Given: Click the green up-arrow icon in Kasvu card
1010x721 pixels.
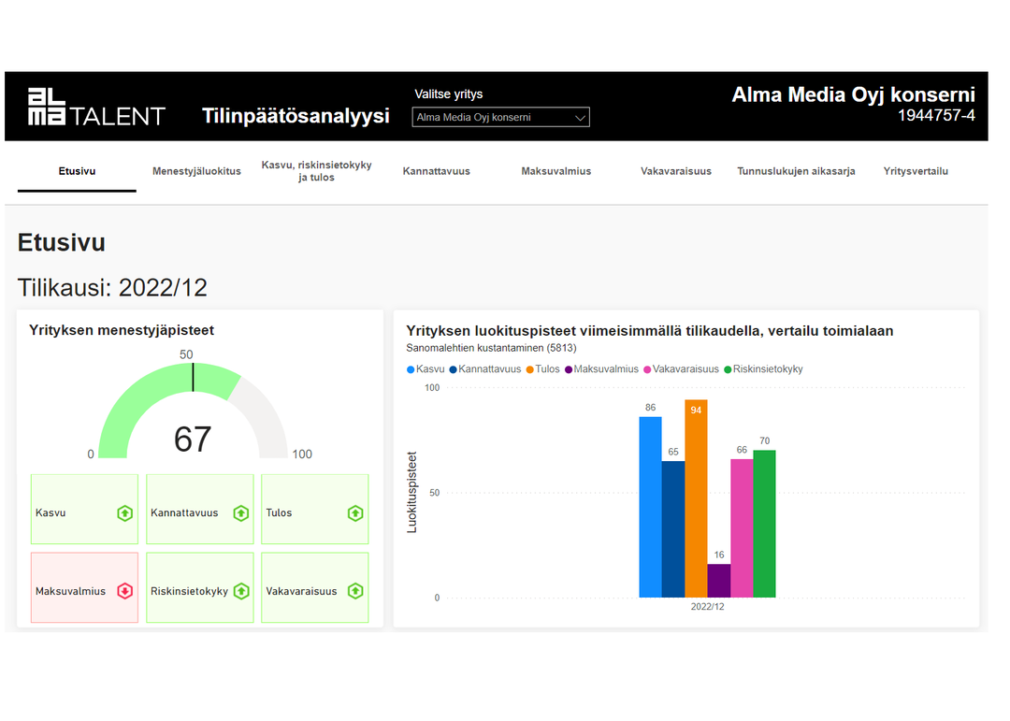Looking at the screenshot, I should coord(125,512).
